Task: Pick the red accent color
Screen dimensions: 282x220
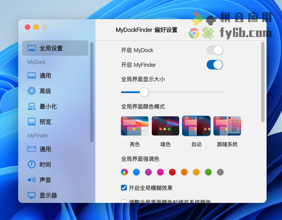Action: pyautogui.click(x=172, y=172)
